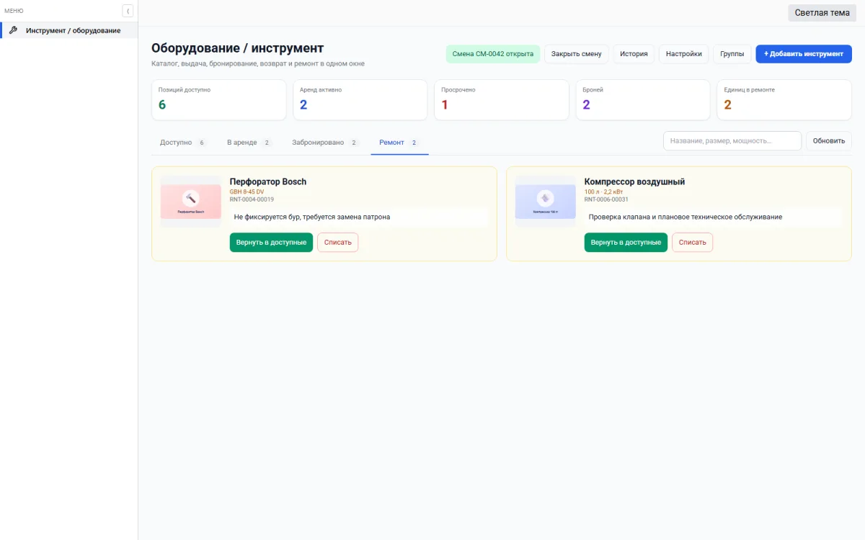Click the inventory code RNT-0006-00031
The height and width of the screenshot is (540, 865).
click(606, 199)
